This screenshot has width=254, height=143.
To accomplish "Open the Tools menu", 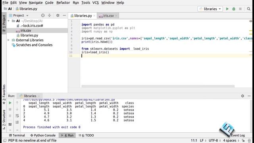I will point(86,3).
